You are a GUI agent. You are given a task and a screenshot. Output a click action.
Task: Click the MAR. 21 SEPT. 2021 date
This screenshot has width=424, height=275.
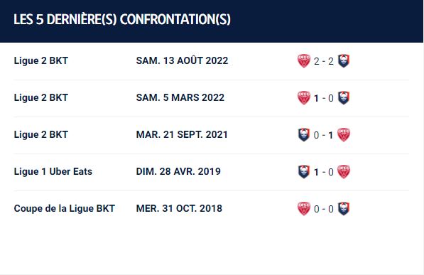[x=182, y=134]
